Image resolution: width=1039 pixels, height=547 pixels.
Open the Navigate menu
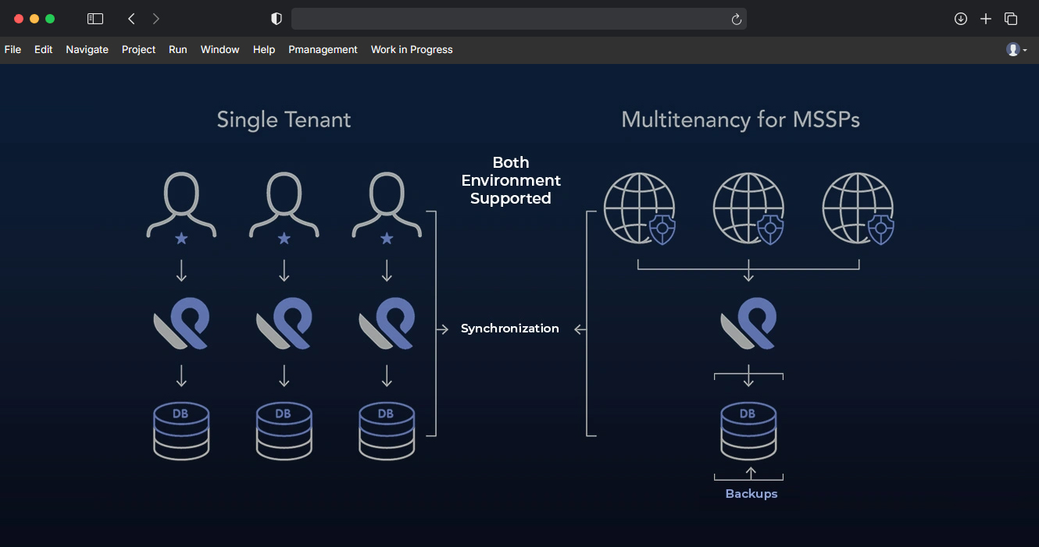pyautogui.click(x=87, y=49)
